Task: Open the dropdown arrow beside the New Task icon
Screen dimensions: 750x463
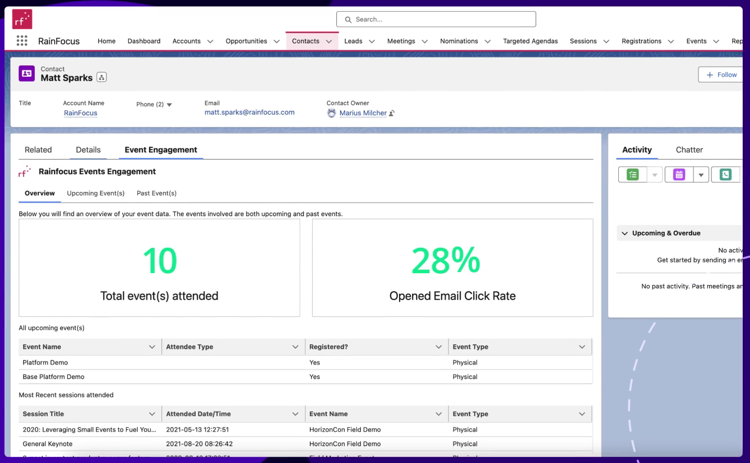Action: click(x=655, y=175)
